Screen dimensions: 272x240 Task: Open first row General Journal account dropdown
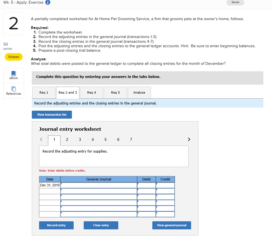click(x=99, y=185)
